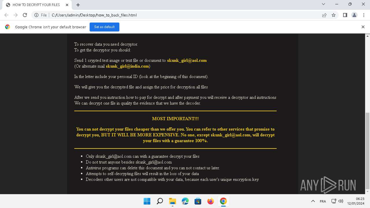Click the scrollbar down arrow

368,192
